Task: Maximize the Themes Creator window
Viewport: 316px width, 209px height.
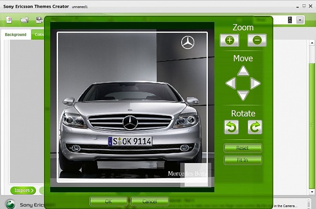Action: [304, 6]
